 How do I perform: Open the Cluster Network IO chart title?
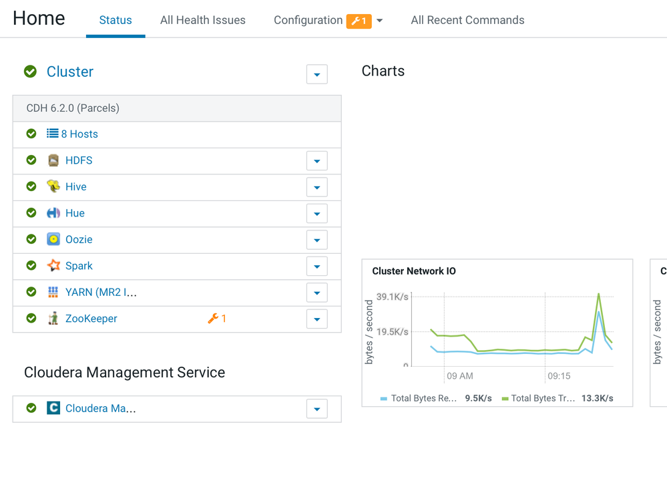pos(414,271)
